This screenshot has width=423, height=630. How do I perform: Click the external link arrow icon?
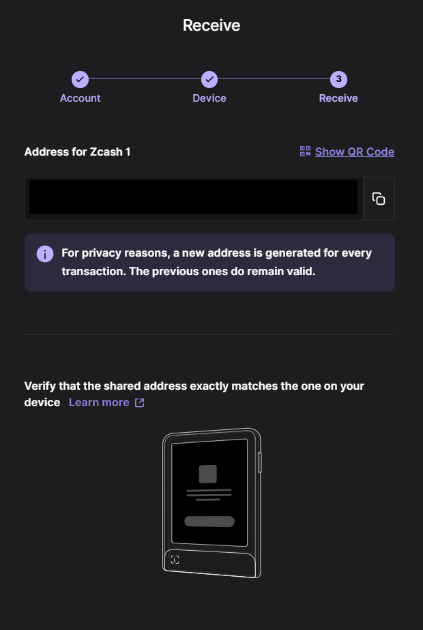point(140,403)
